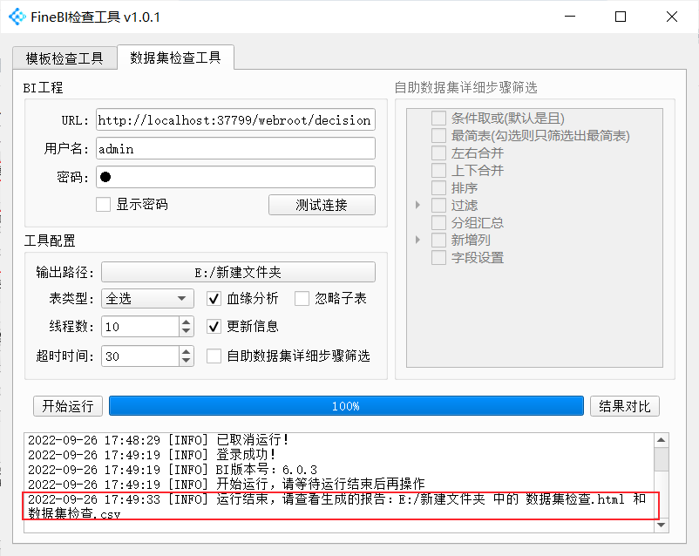Tick the 左右合并 checkbox
The image size is (699, 556).
(438, 153)
